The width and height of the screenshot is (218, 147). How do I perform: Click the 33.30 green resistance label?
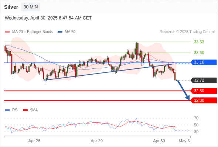point(199,53)
